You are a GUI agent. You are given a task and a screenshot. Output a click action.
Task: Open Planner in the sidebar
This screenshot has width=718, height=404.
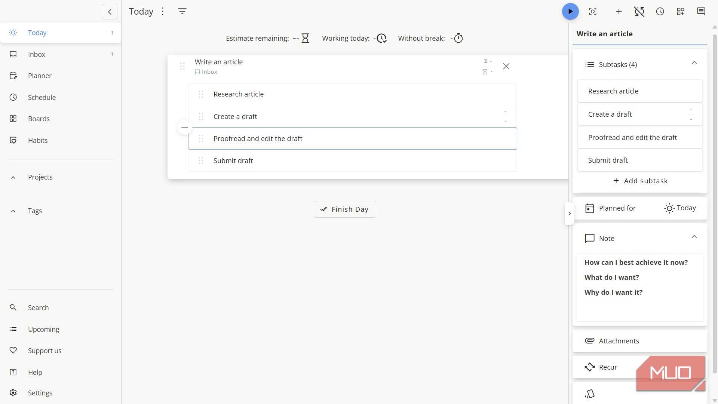point(40,76)
